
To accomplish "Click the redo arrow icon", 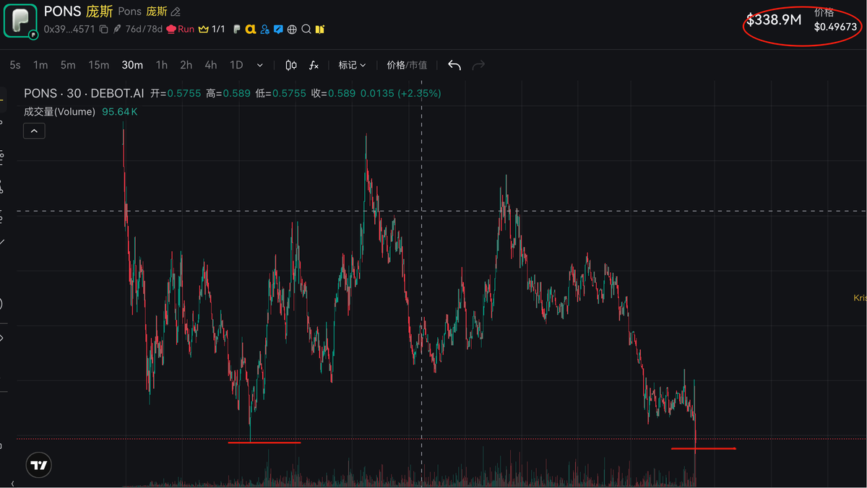I will [x=478, y=65].
